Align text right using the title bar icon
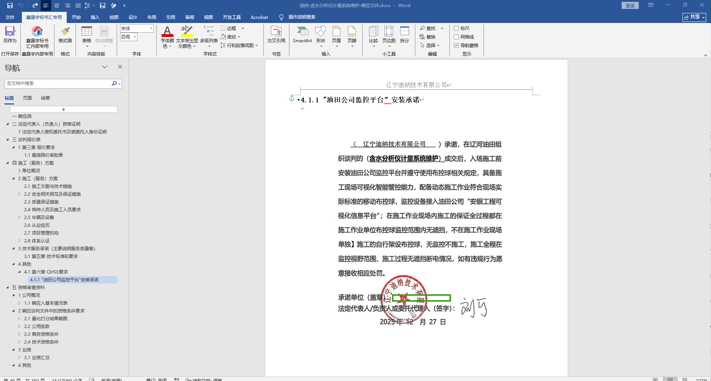Screen dimensions: 711x381 click(x=67, y=6)
